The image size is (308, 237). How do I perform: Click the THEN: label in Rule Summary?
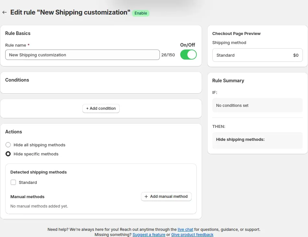[219, 126]
